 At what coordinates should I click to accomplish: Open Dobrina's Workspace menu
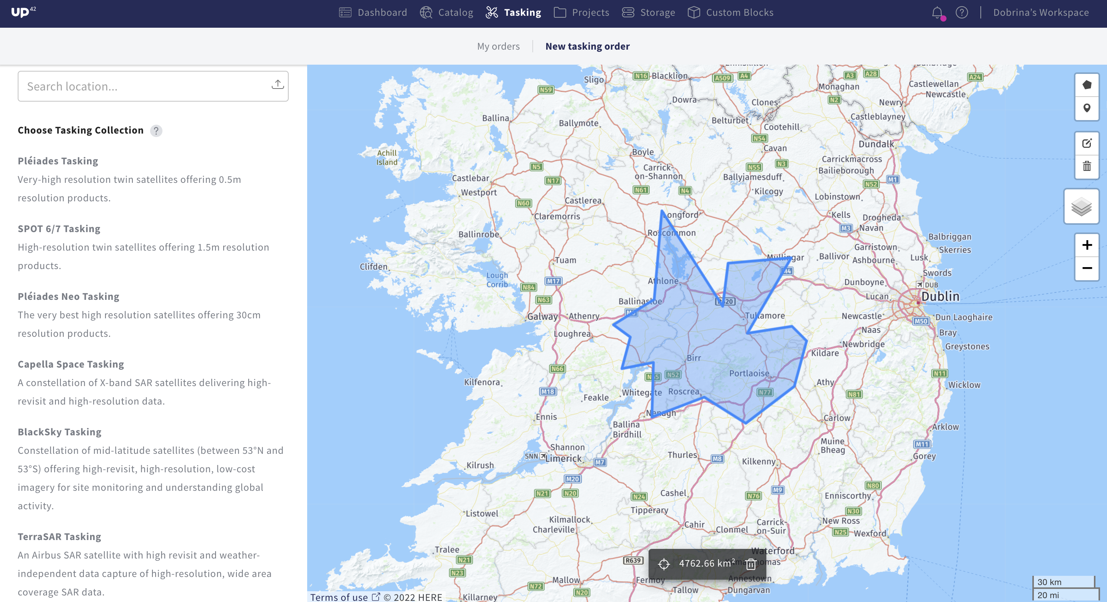tap(1040, 12)
